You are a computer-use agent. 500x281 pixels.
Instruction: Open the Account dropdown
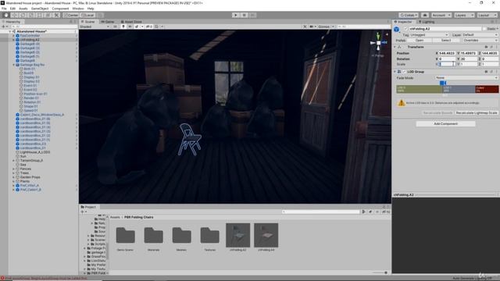coord(441,15)
